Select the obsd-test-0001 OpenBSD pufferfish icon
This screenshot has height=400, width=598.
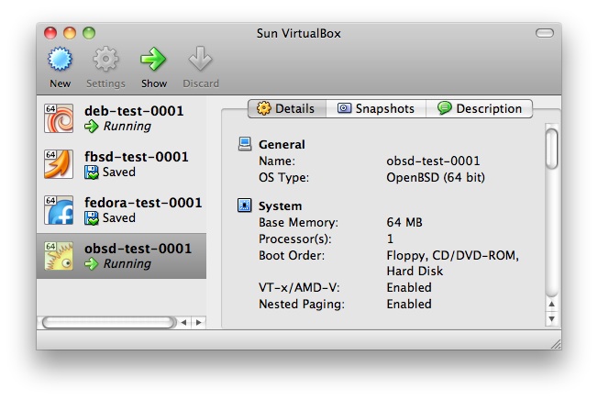coord(59,255)
